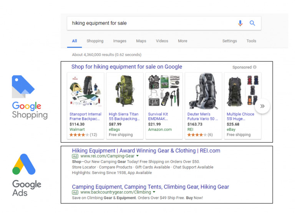
Task: Open the Stansport Internal Frame Backpack product image
Action: click(x=85, y=91)
